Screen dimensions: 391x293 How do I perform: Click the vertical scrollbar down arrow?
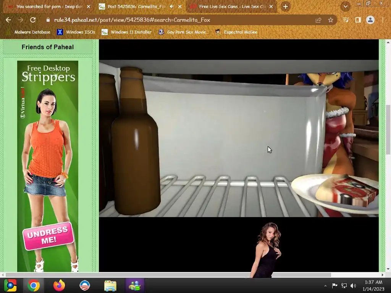click(388, 269)
